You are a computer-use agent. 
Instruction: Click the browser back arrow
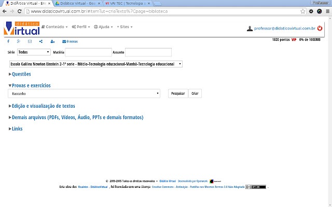point(5,11)
